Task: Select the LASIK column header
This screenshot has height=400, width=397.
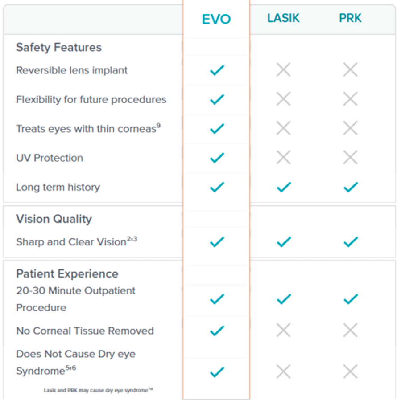Action: pos(283,19)
